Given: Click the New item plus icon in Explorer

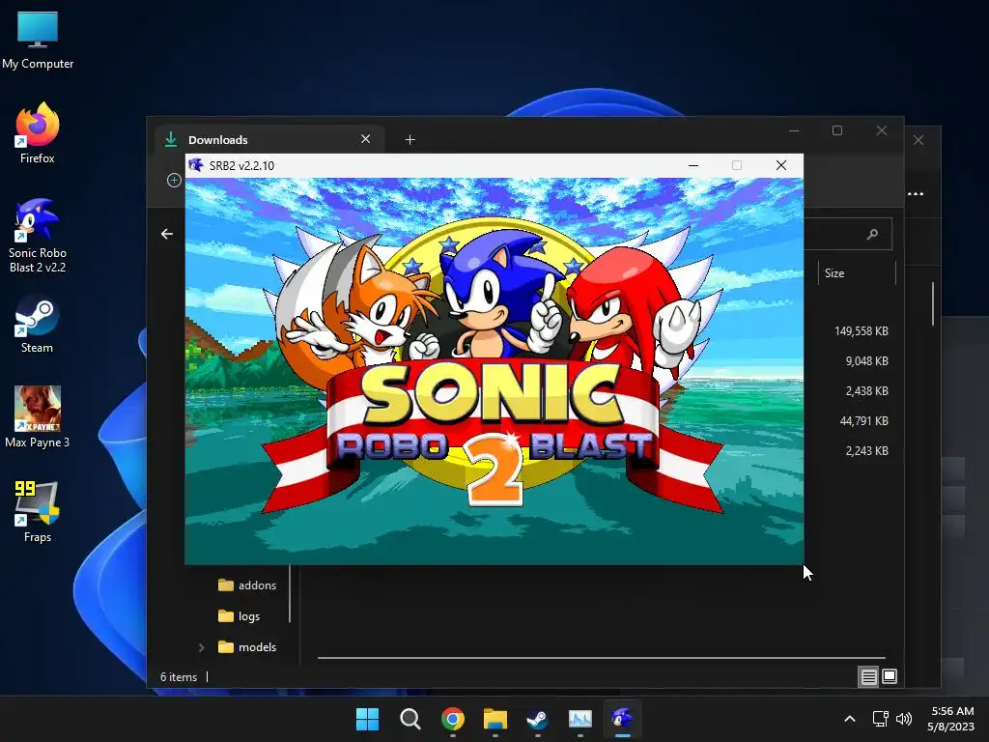Looking at the screenshot, I should pos(174,181).
